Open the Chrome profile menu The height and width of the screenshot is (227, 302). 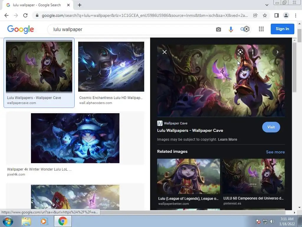tap(286, 15)
